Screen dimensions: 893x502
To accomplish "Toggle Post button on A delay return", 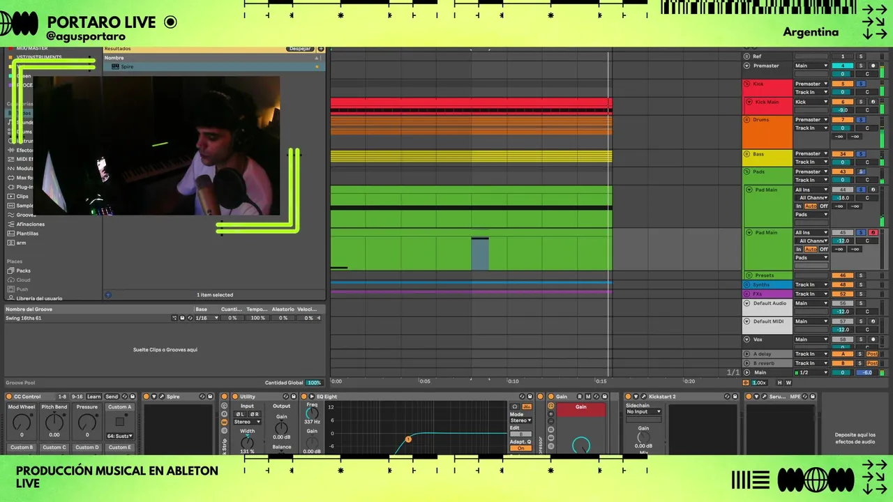I will (872, 354).
